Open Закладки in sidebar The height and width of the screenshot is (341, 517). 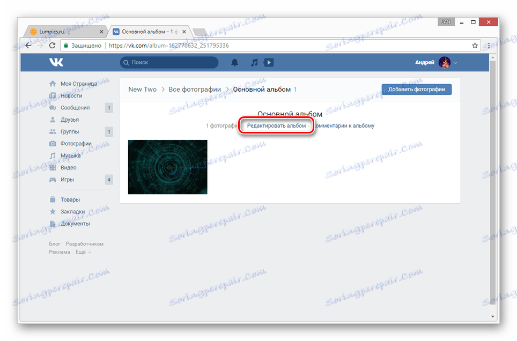click(72, 211)
